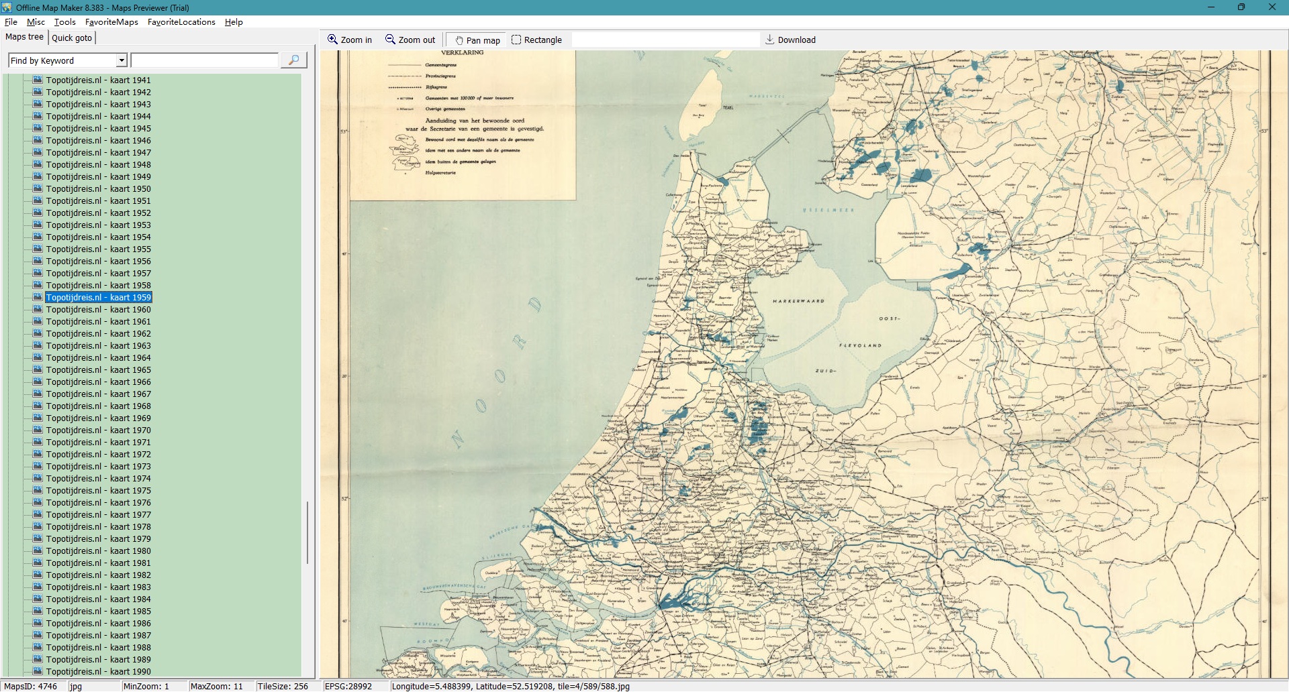The width and height of the screenshot is (1289, 692).
Task: Open the FavoriteMaps menu
Action: [x=111, y=22]
